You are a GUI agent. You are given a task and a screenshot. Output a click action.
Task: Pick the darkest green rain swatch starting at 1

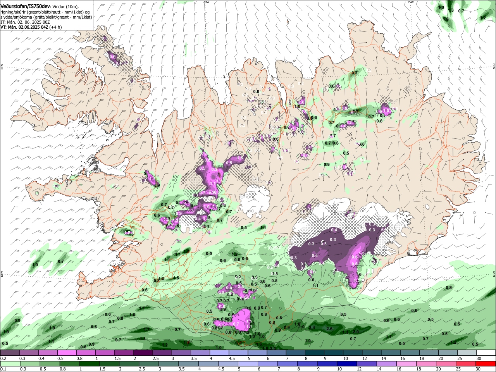tap(90, 363)
